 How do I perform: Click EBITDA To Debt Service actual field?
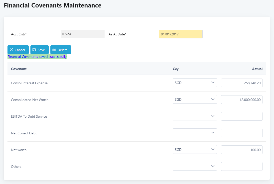242,116
